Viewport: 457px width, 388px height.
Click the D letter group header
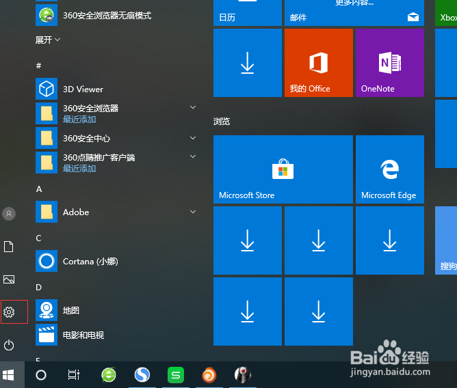pyautogui.click(x=39, y=288)
